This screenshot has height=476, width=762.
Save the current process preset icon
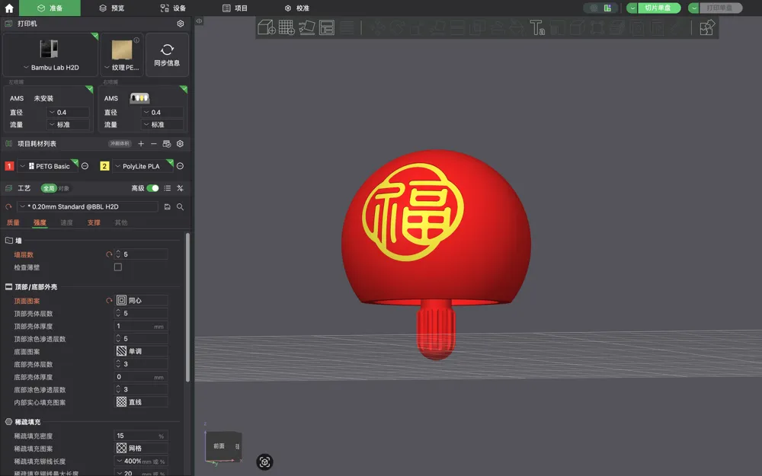pos(167,207)
